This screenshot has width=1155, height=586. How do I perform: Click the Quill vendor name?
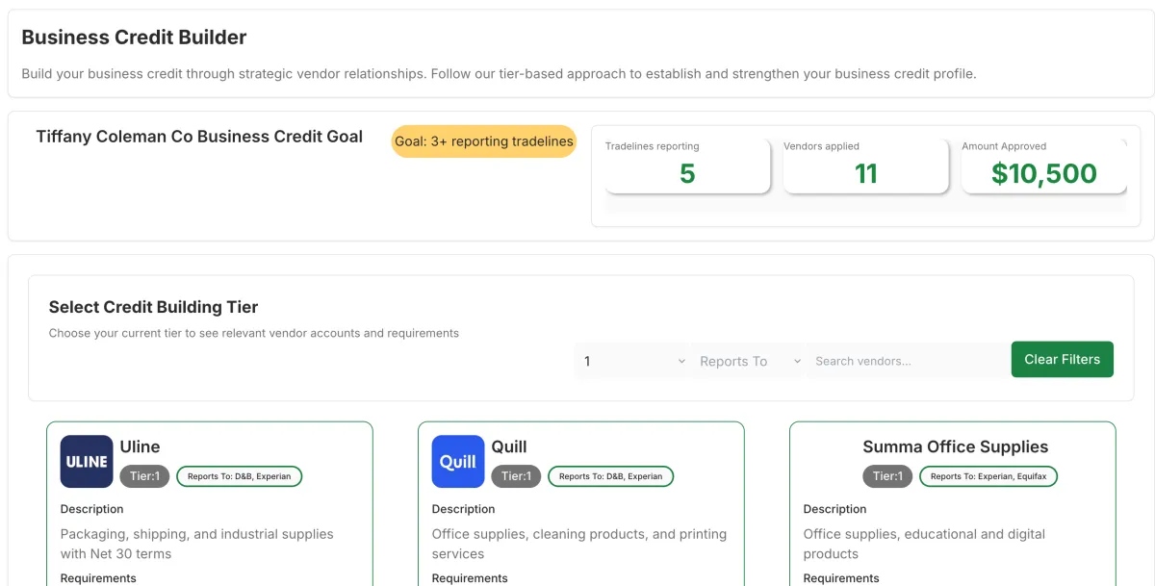pos(509,446)
